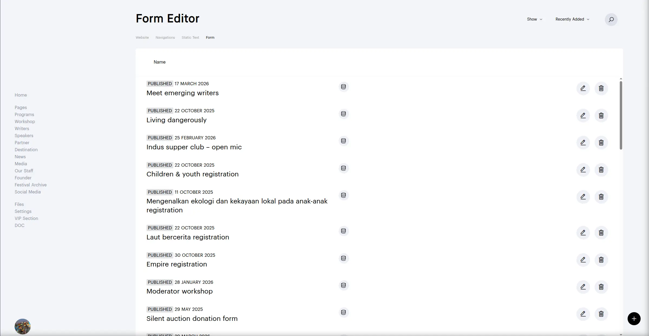The height and width of the screenshot is (336, 649).
Task: Navigate to VIP Section in sidebar
Action: pyautogui.click(x=26, y=218)
